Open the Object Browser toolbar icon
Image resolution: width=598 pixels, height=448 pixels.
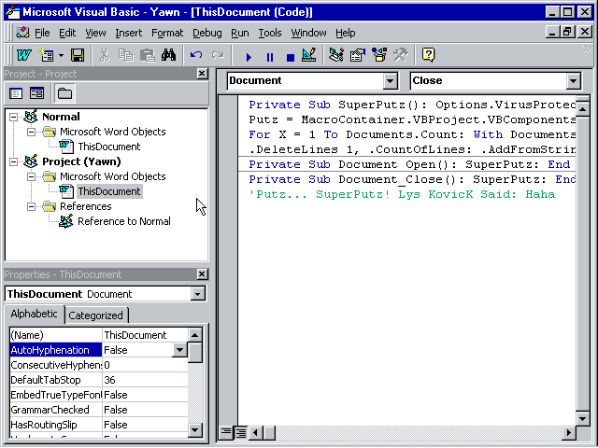coord(379,56)
